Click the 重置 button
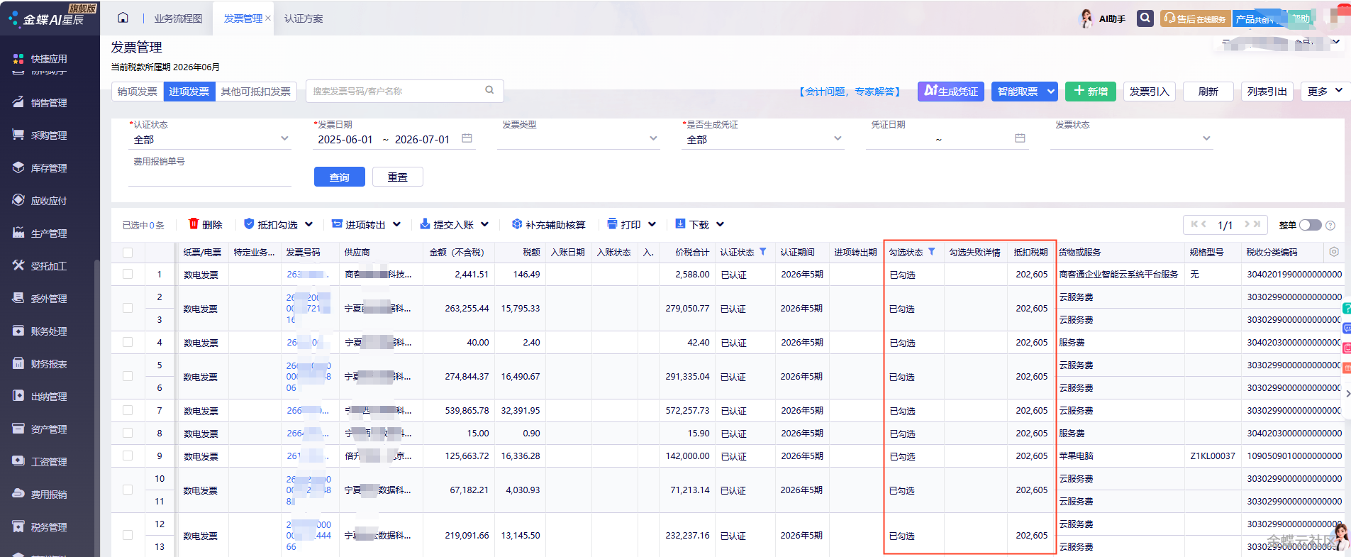This screenshot has width=1351, height=557. click(398, 177)
